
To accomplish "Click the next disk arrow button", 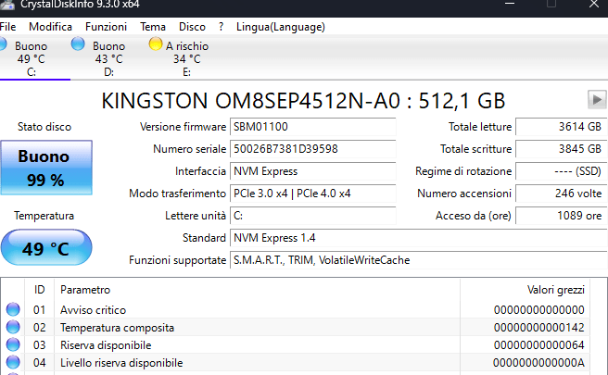I will tap(595, 99).
